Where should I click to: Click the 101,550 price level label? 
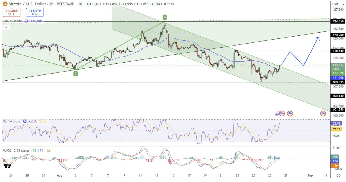point(338,110)
